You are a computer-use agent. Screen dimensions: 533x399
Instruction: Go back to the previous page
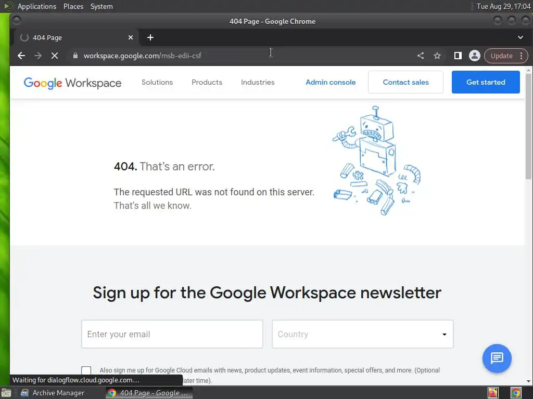[x=21, y=56]
